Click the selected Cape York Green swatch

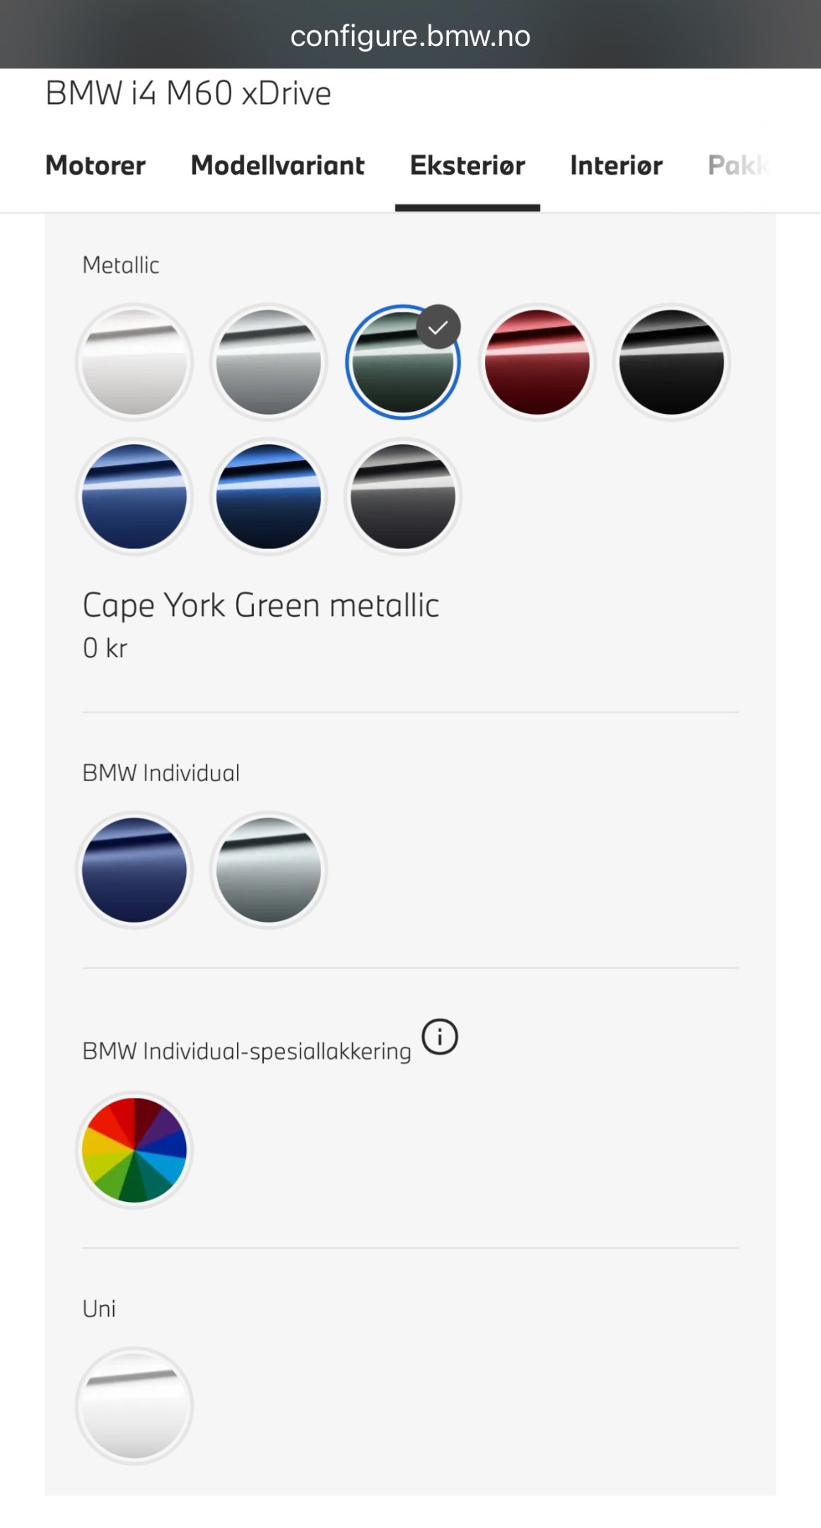403,362
